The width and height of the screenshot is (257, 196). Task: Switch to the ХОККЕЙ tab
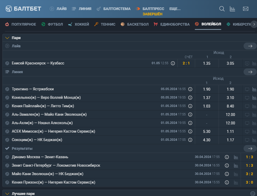click(78, 24)
